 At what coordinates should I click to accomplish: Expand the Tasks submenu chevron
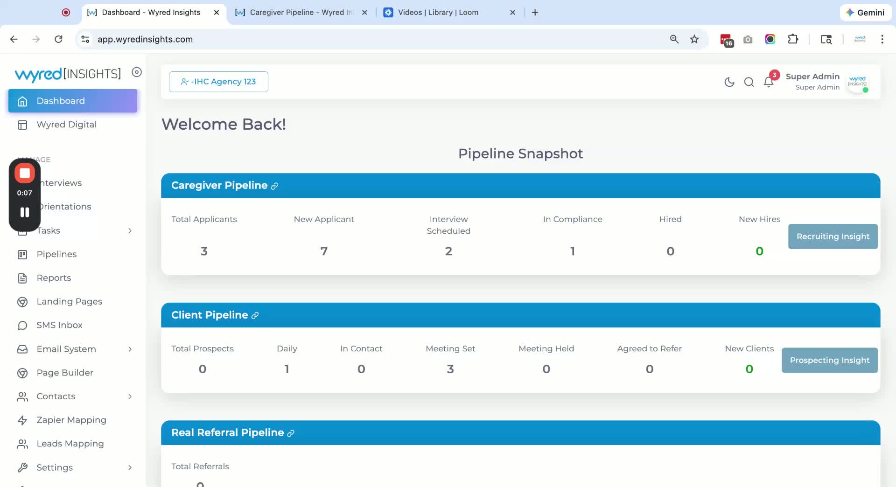130,231
